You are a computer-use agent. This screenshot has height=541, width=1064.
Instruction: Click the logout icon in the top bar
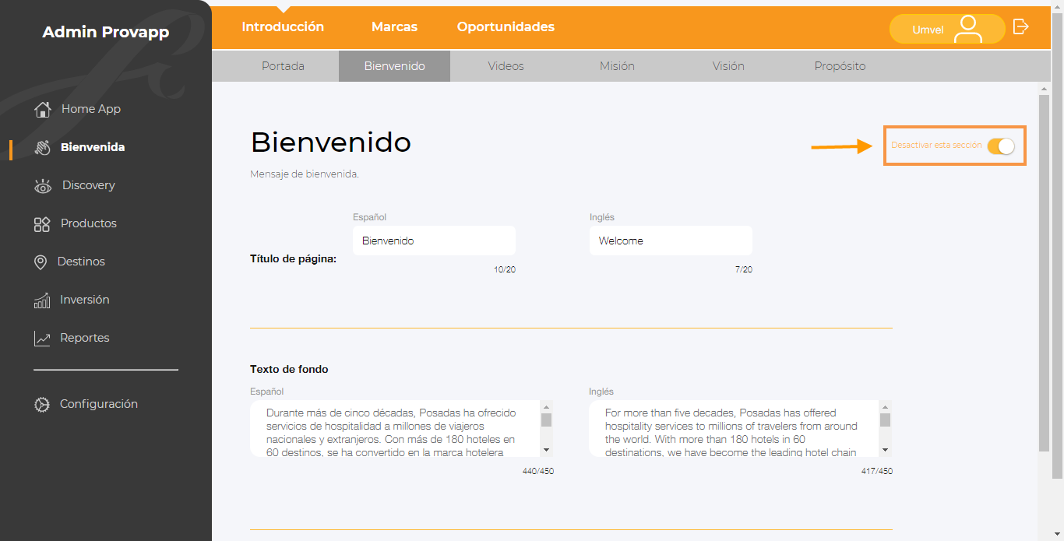(x=1020, y=26)
